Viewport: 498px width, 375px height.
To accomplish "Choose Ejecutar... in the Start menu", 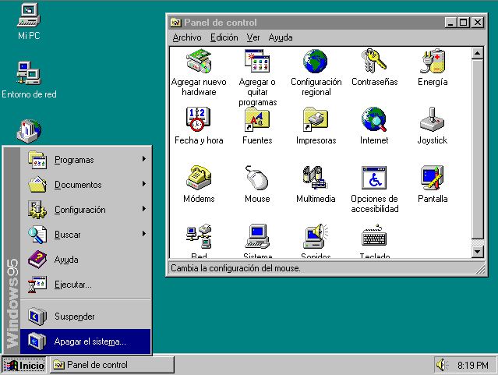I will click(x=86, y=285).
